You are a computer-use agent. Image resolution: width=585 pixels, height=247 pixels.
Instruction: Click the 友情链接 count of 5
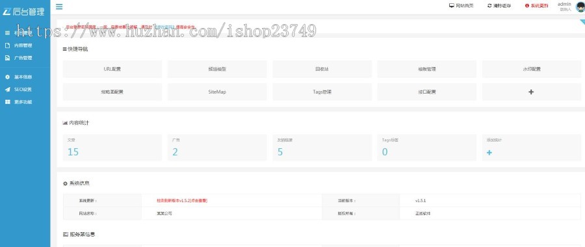coord(280,152)
